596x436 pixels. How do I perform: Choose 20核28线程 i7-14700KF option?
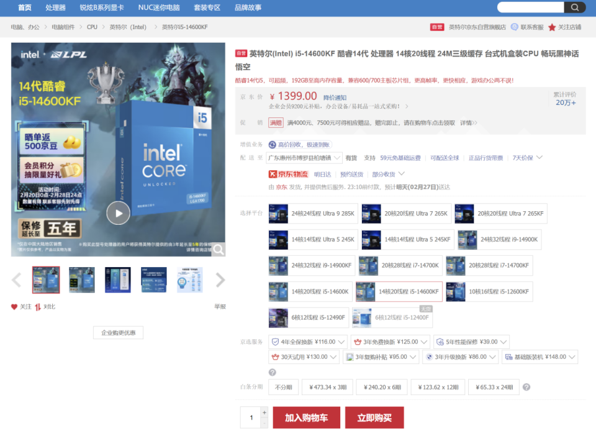[489, 265]
